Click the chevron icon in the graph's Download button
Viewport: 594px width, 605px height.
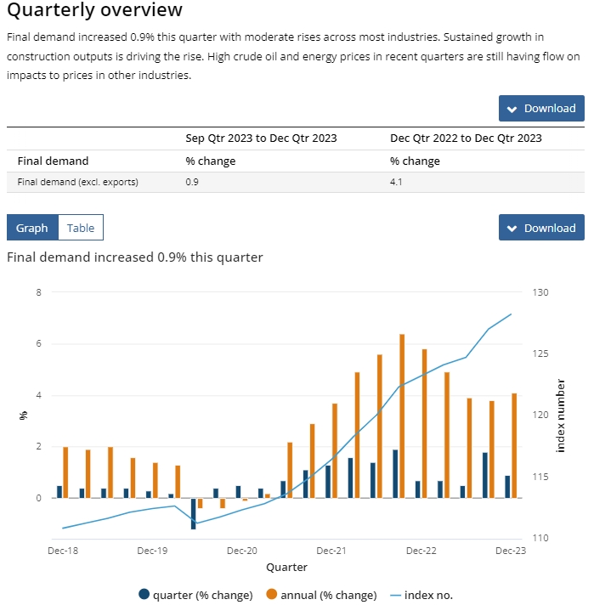coord(512,228)
